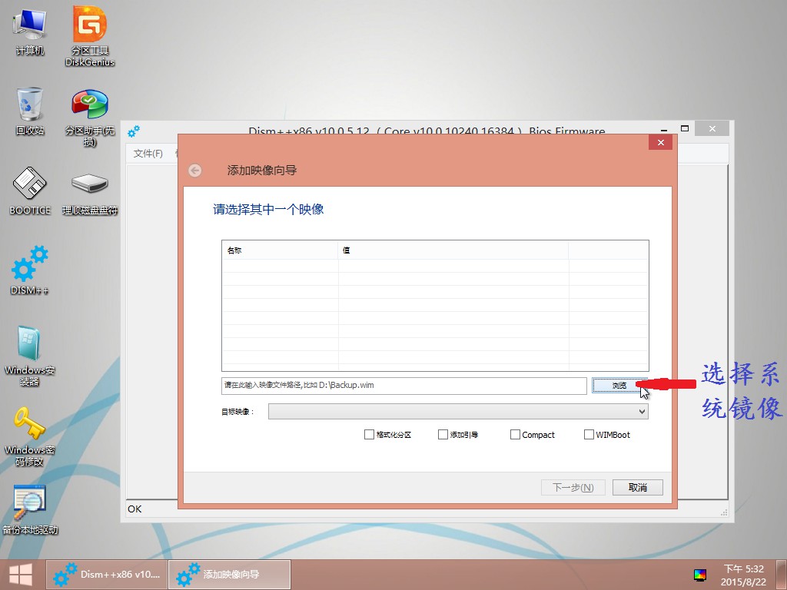Open the File (F) menu
The width and height of the screenshot is (787, 590).
pyautogui.click(x=148, y=154)
